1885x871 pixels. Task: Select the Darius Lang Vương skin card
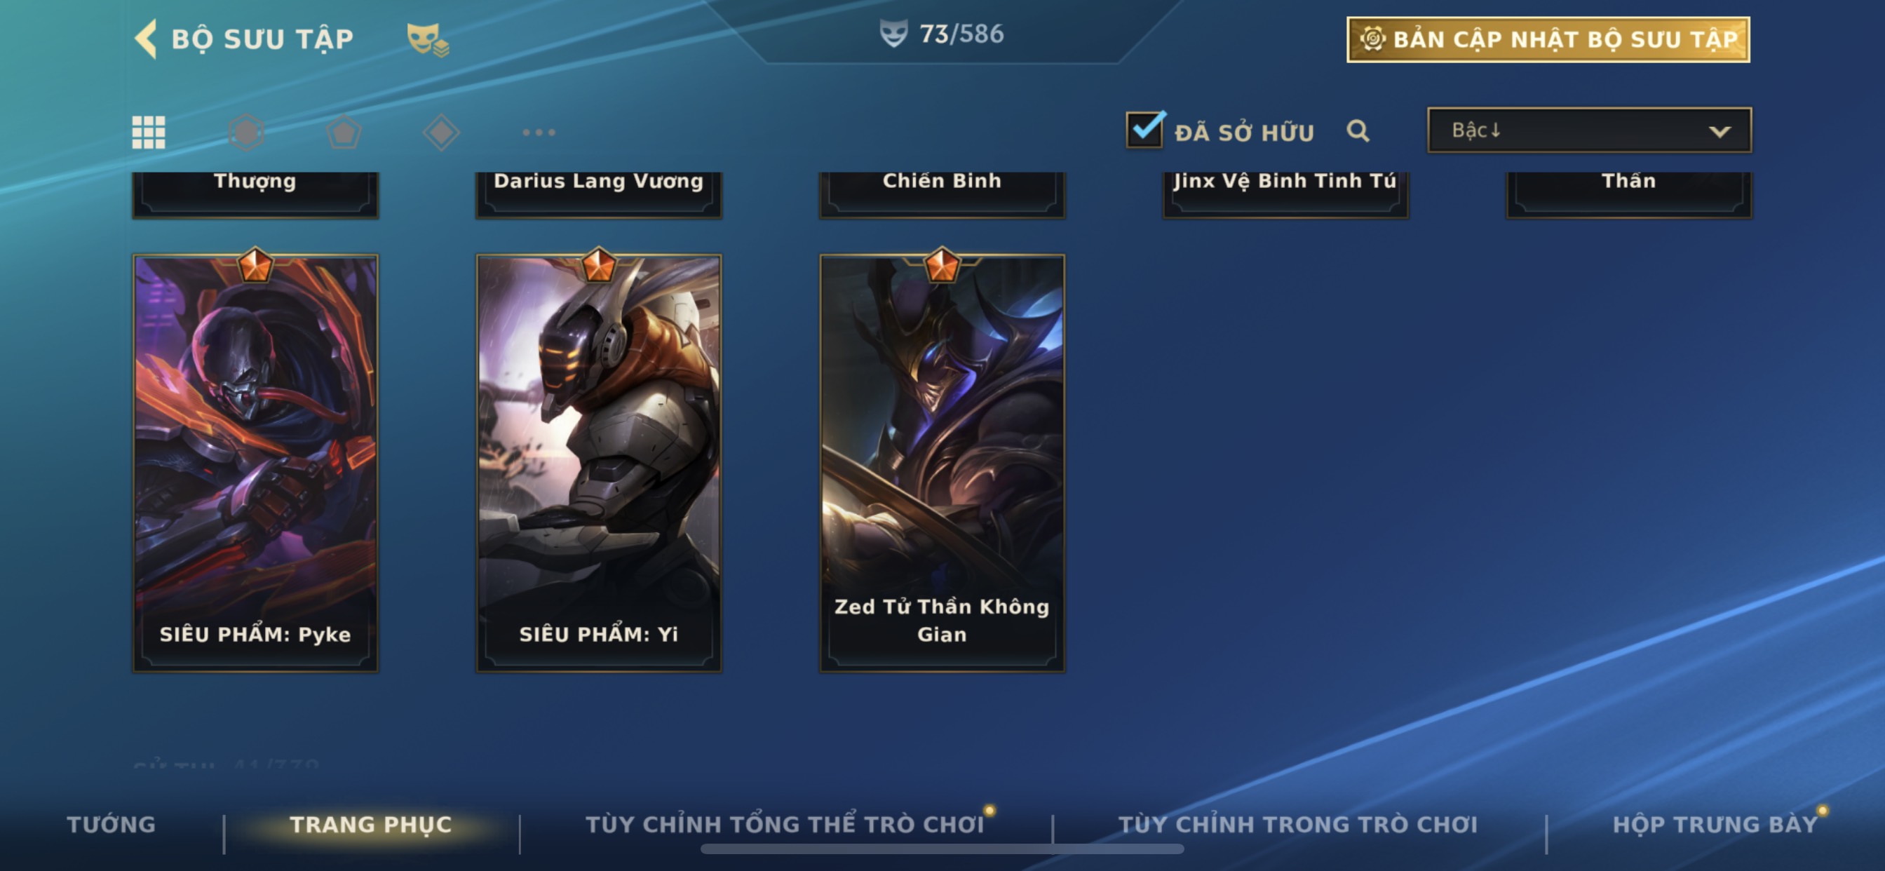coord(599,194)
